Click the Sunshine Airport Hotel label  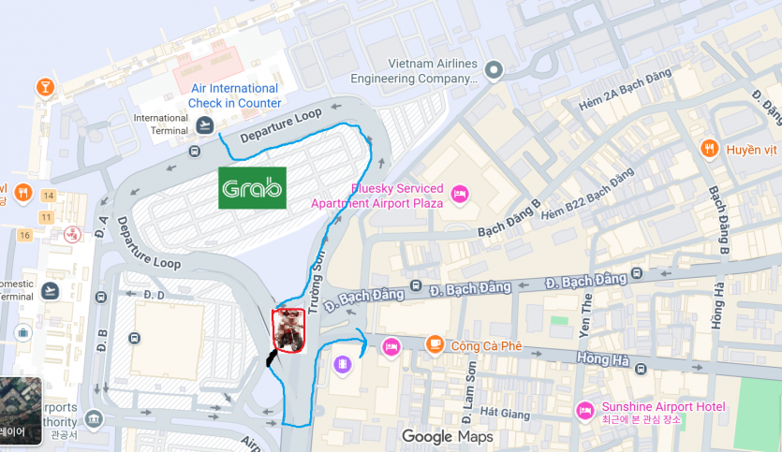pyautogui.click(x=663, y=407)
